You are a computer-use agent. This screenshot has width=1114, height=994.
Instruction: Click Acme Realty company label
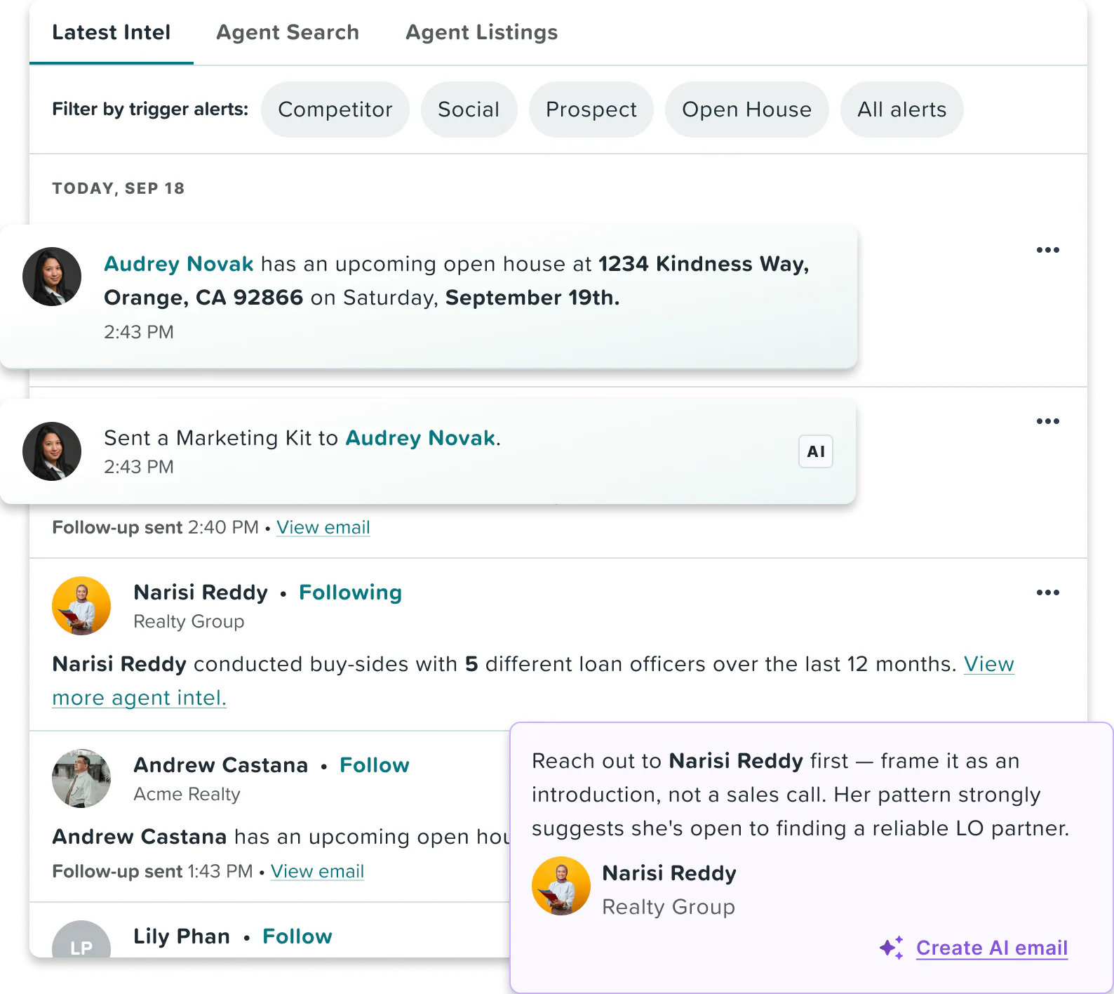[187, 794]
